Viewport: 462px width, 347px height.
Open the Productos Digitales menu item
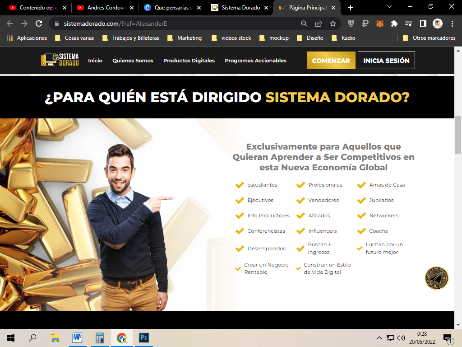[x=189, y=61]
